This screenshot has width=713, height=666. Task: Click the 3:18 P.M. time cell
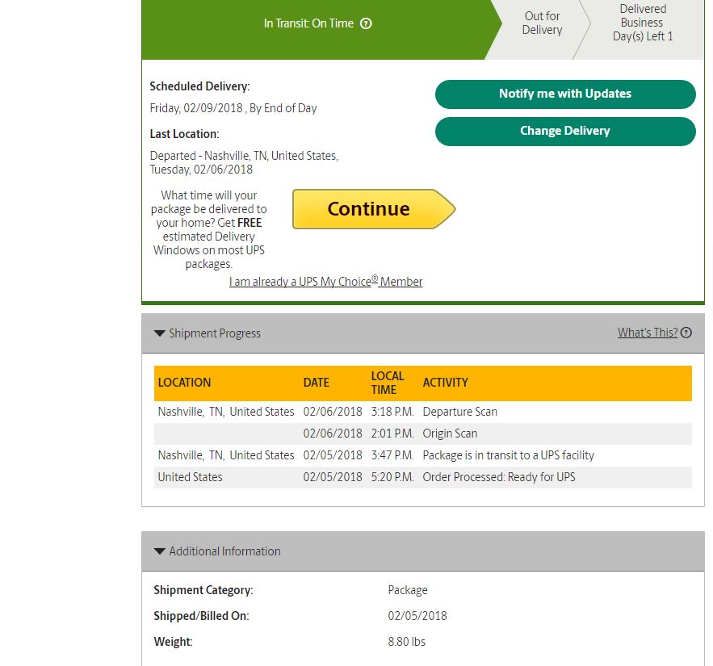click(392, 412)
